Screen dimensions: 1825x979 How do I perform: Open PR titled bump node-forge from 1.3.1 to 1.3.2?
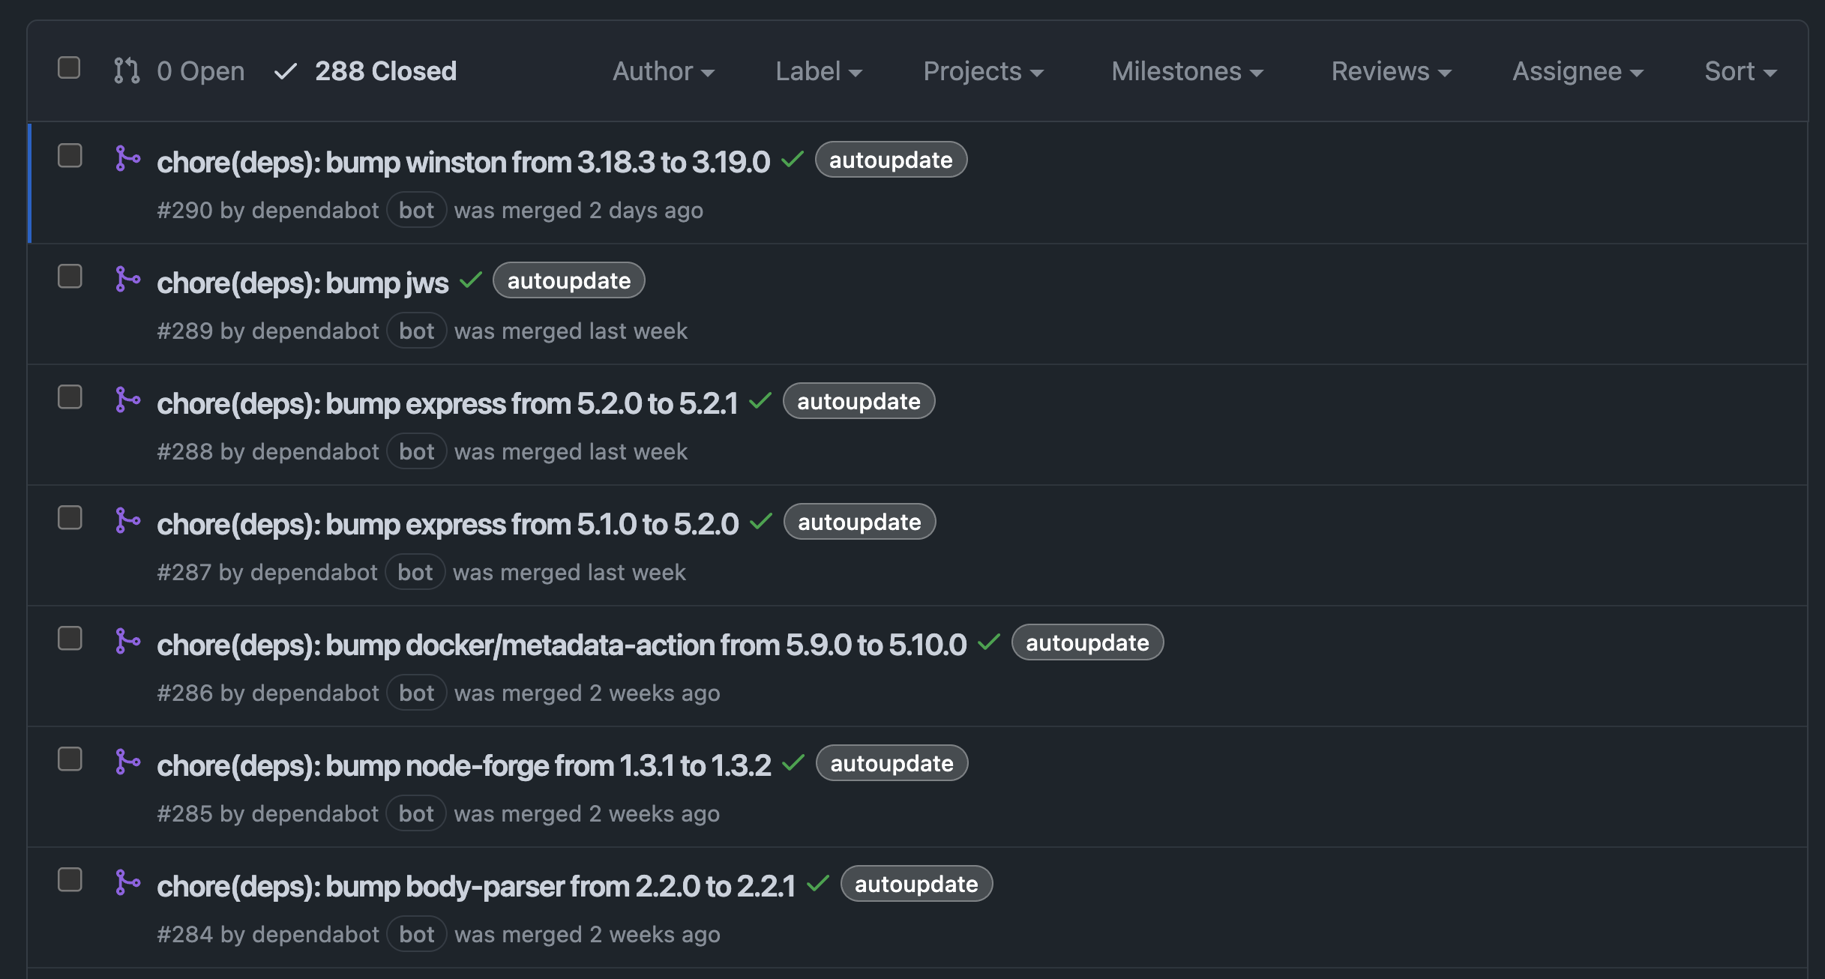(x=463, y=766)
